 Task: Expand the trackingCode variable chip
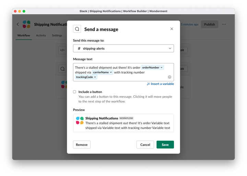[x=86, y=77]
